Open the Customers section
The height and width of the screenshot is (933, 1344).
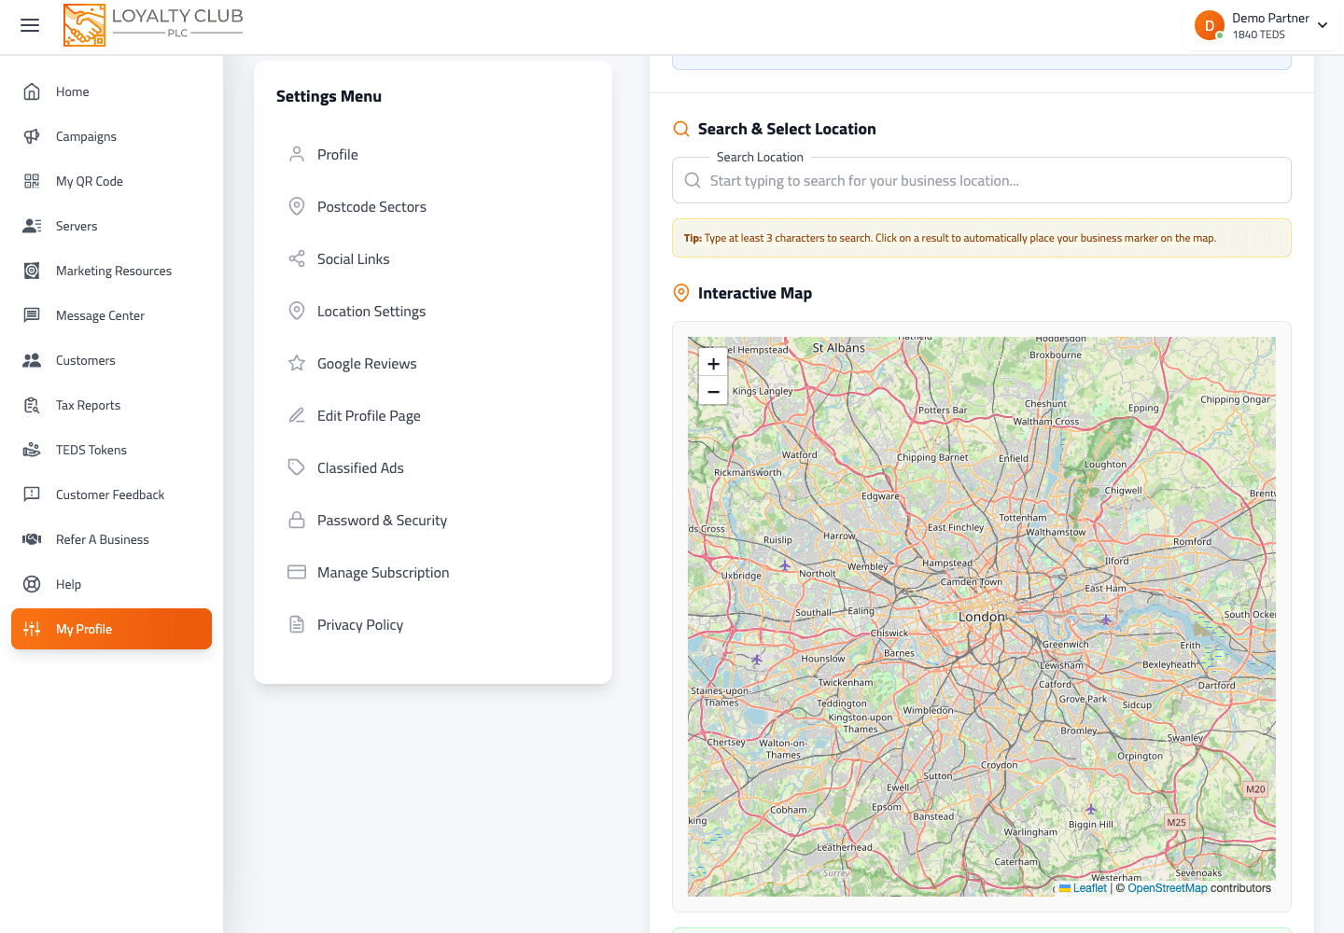[111, 360]
